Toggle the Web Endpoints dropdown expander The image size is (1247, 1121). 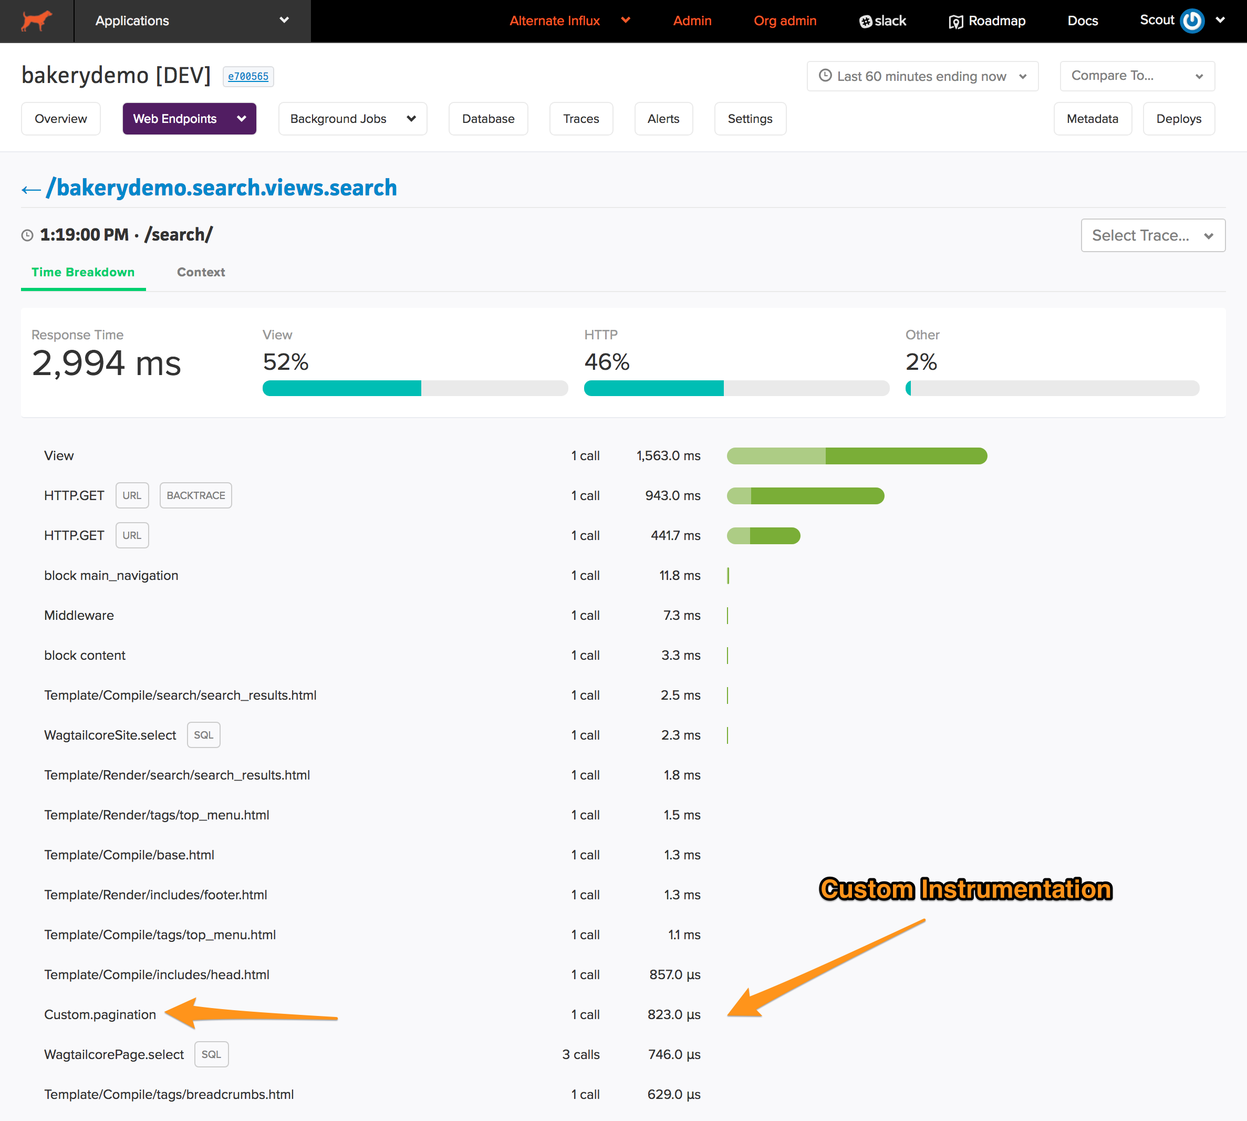[239, 119]
